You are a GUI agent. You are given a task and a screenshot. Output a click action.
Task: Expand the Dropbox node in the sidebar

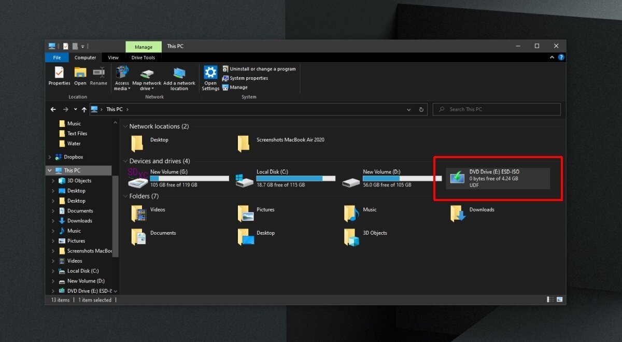(x=50, y=157)
